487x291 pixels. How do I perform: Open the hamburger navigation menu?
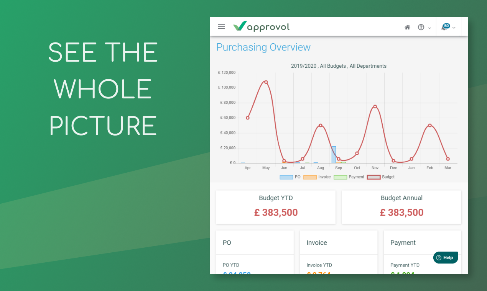[221, 27]
